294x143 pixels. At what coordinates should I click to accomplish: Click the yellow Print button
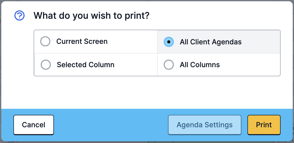(x=264, y=125)
